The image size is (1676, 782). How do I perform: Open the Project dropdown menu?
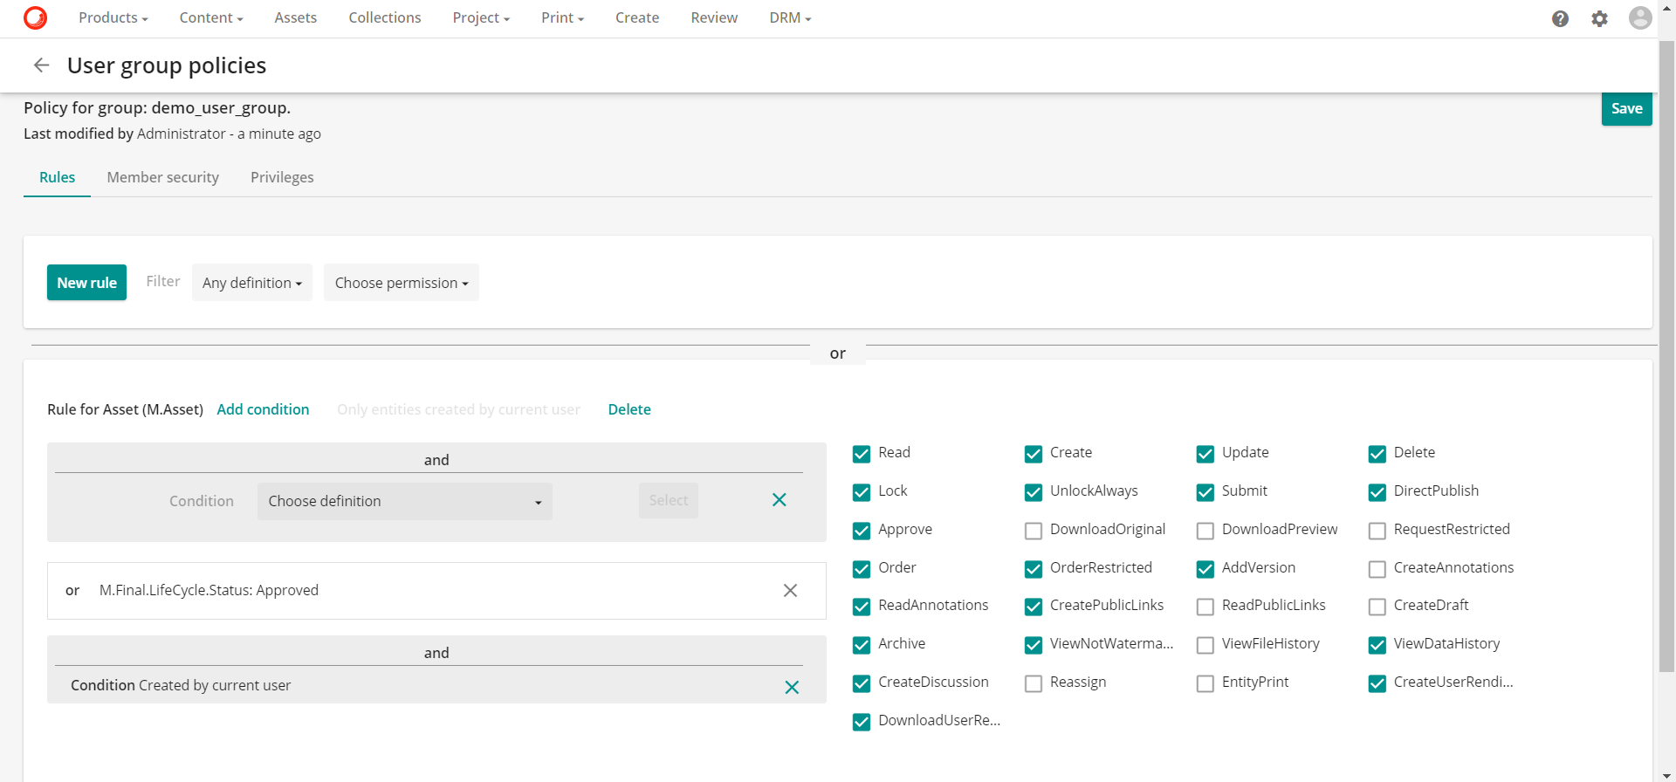coord(481,17)
